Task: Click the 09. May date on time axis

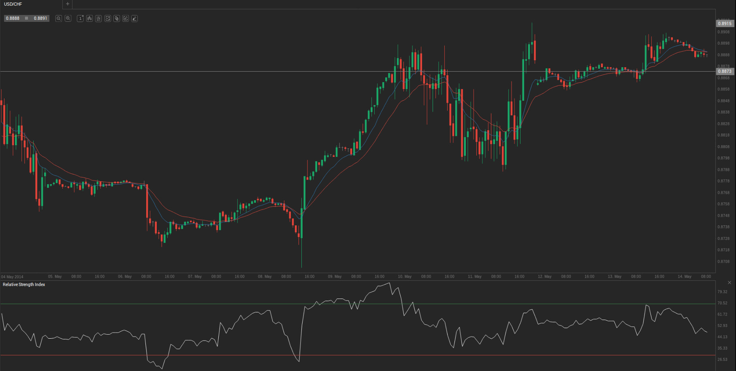Action: click(x=335, y=277)
